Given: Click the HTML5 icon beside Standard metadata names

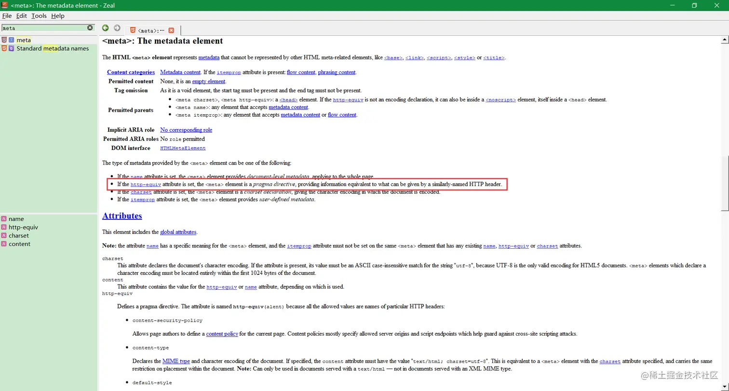Looking at the screenshot, I should tap(4, 48).
